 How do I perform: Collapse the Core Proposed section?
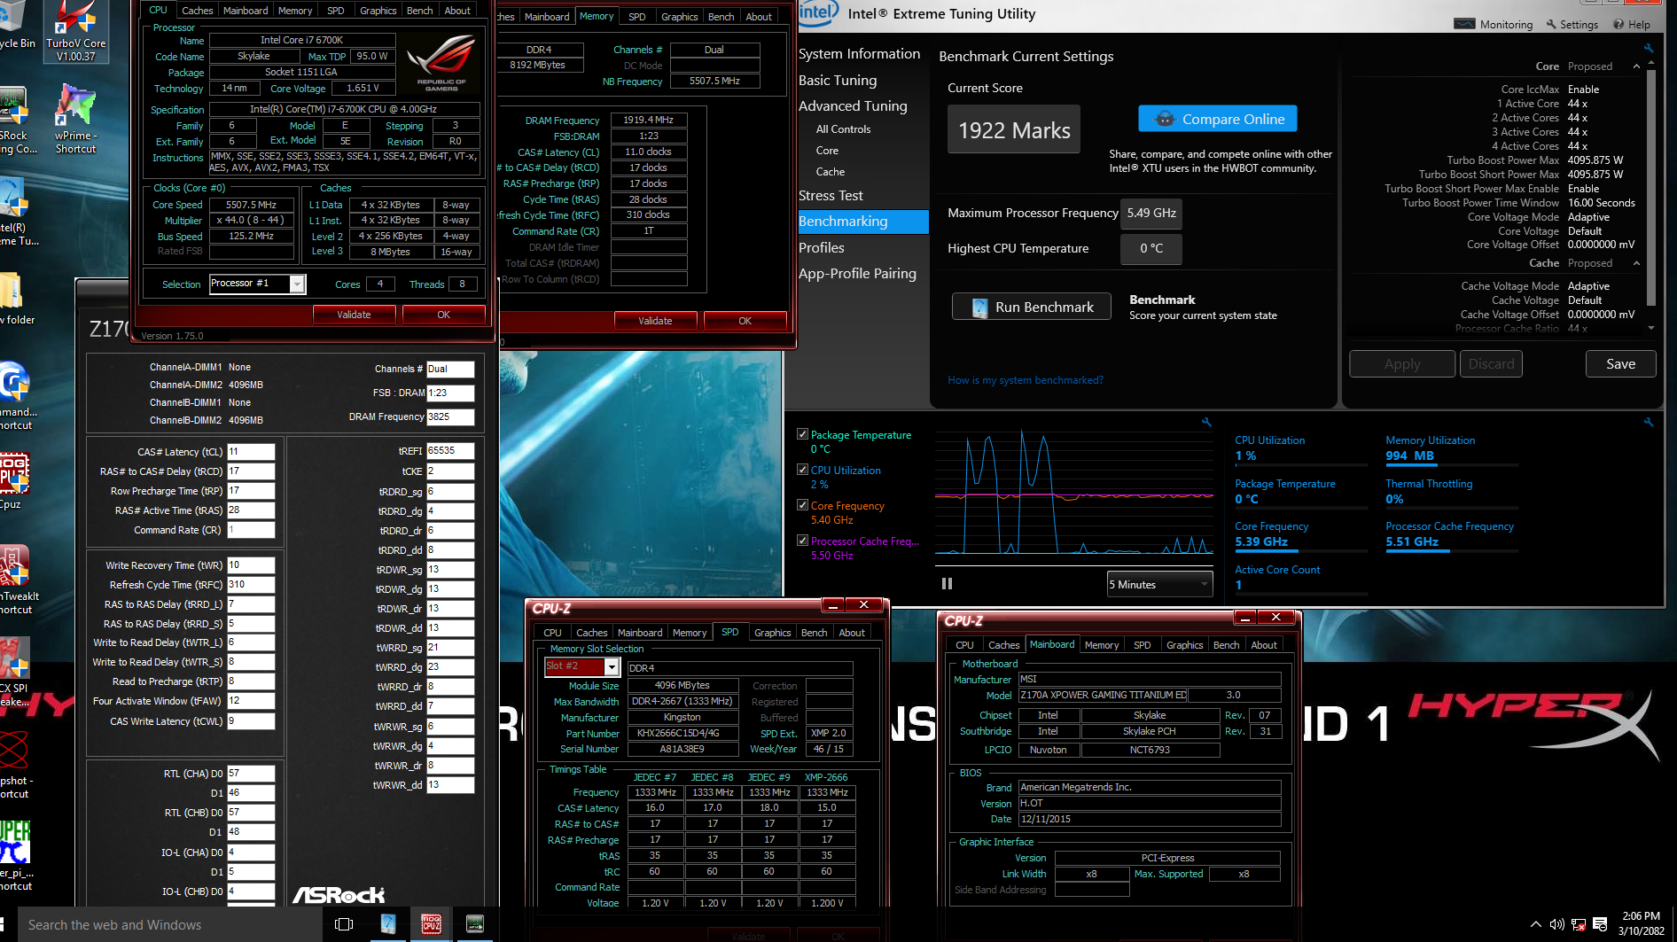[1636, 66]
